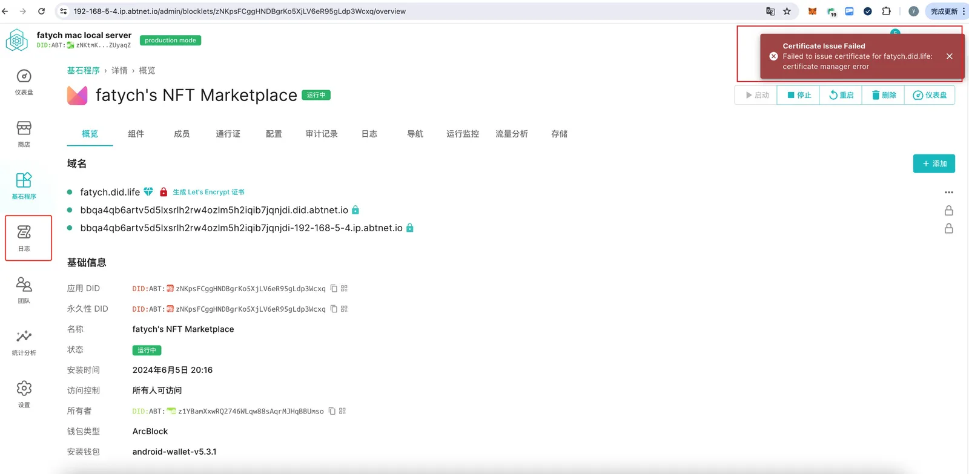This screenshot has height=474, width=969.
Task: Click the diamond icon beside fatych.did.life
Action: (x=148, y=192)
